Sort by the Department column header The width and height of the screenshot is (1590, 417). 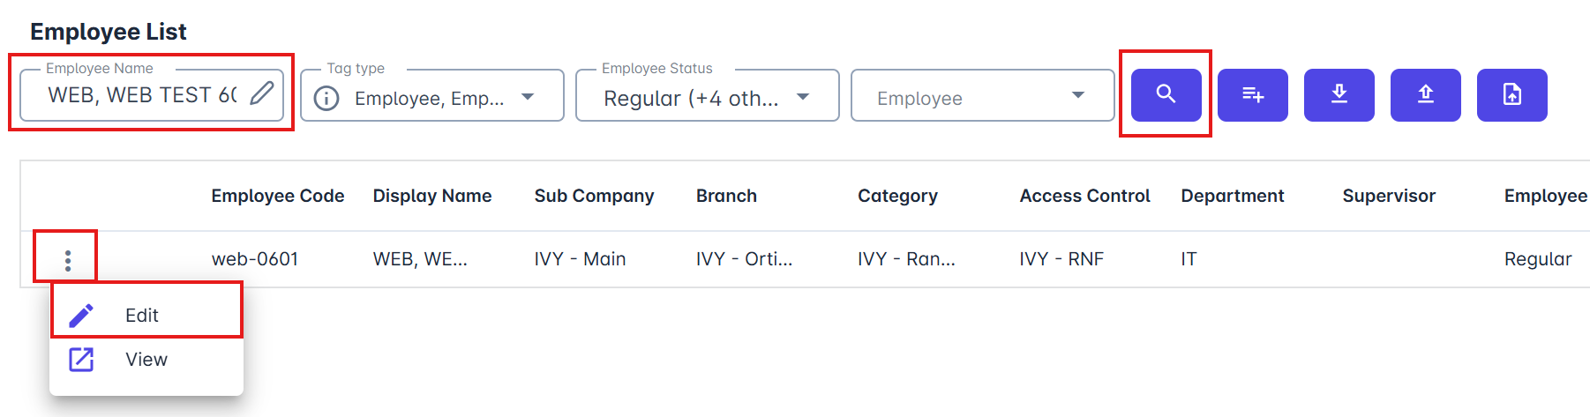(1232, 196)
